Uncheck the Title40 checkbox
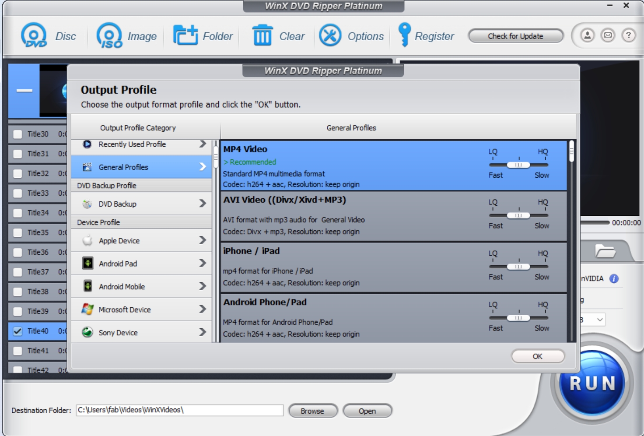Viewport: 644px width, 436px height. (17, 331)
